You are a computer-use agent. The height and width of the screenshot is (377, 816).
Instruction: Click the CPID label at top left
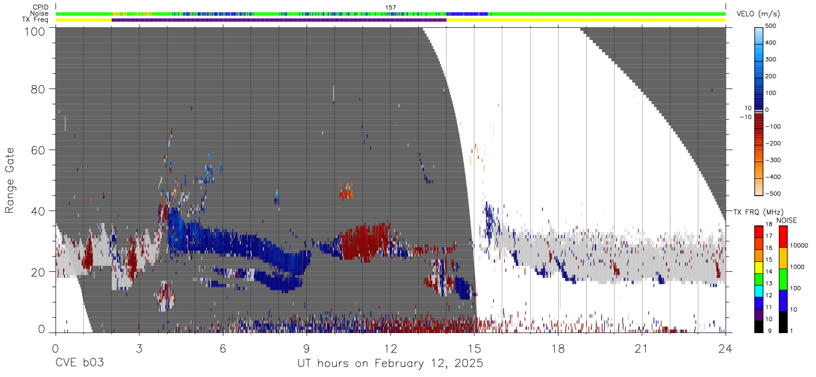click(x=40, y=7)
